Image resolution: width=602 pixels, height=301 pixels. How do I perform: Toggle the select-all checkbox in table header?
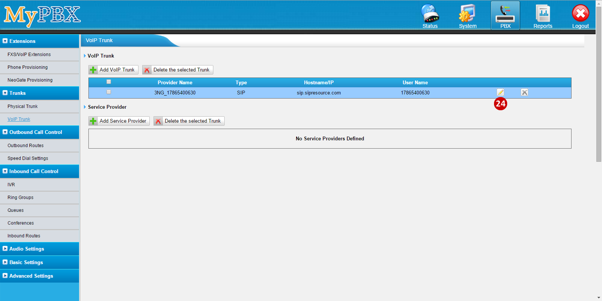point(109,82)
